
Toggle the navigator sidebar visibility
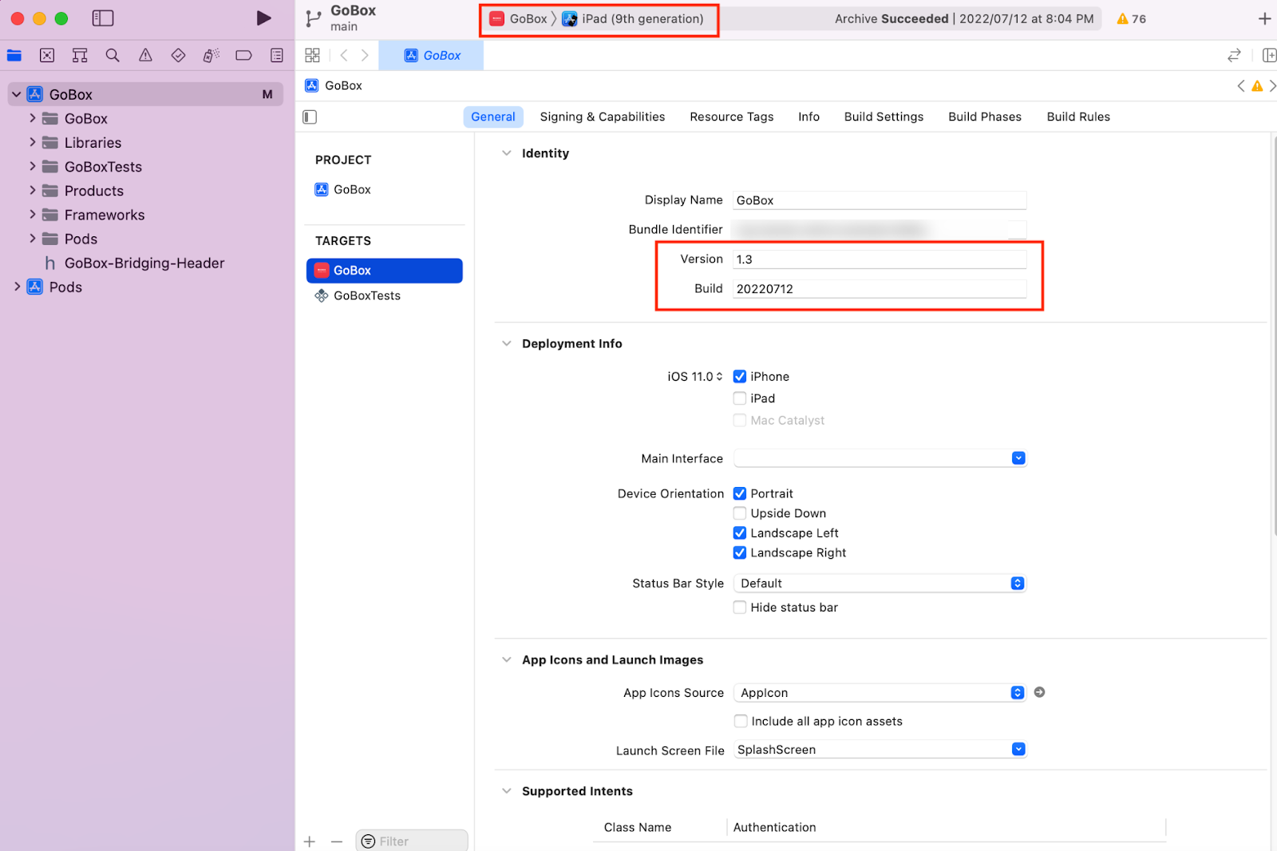pos(103,18)
